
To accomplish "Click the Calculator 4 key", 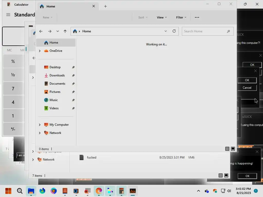I will pos(13,102).
